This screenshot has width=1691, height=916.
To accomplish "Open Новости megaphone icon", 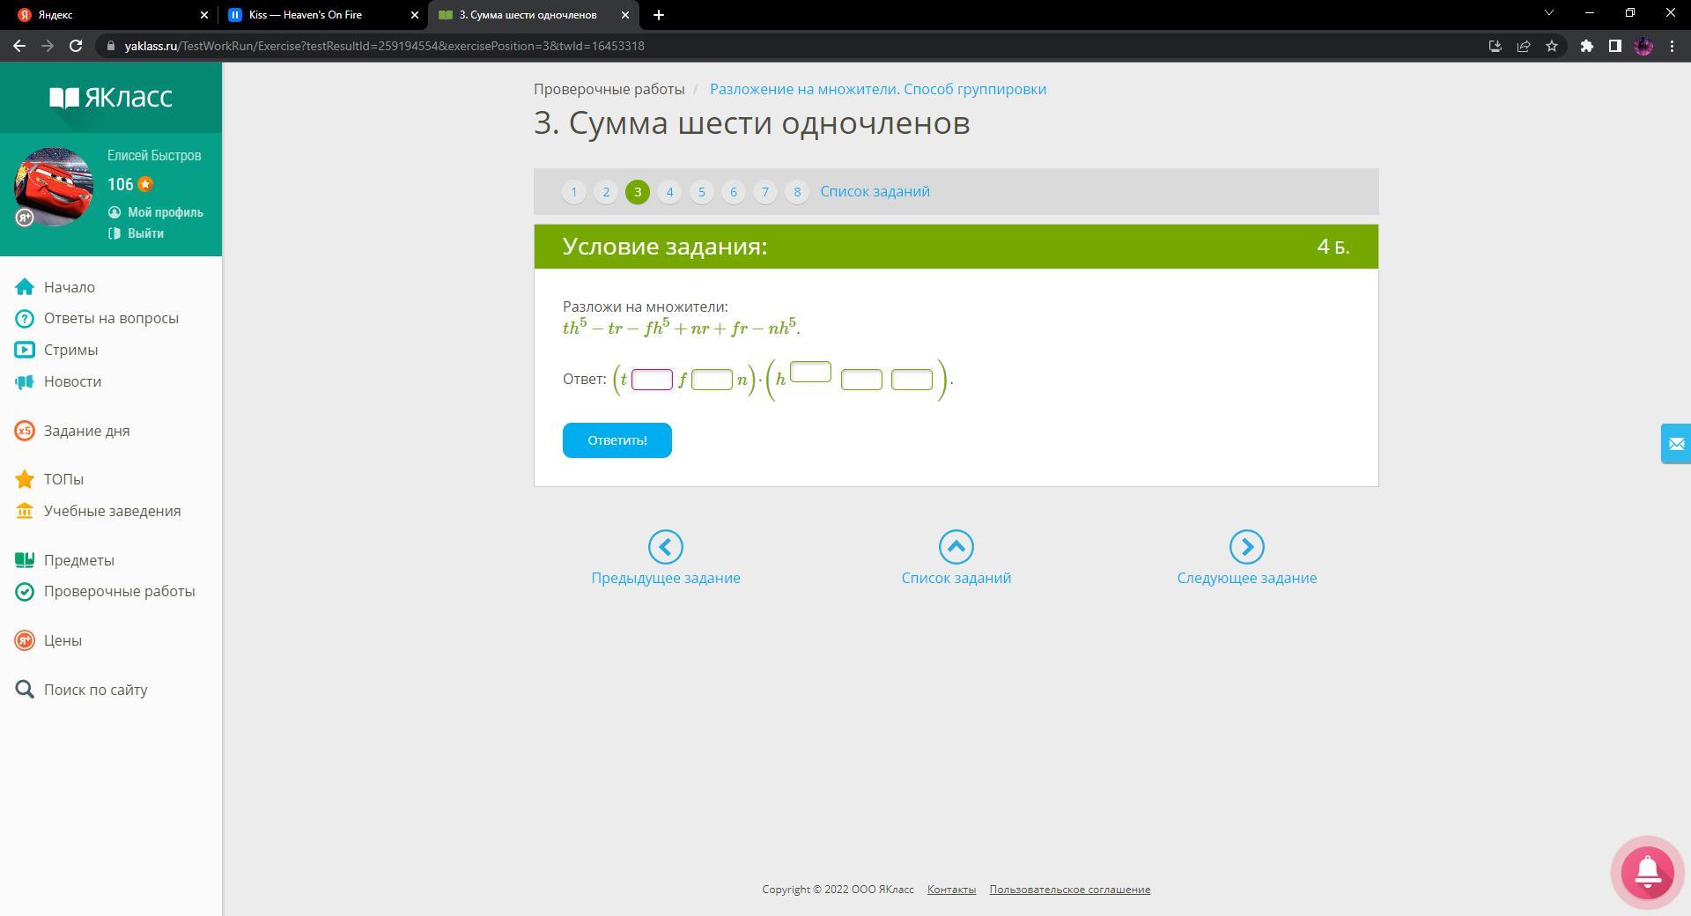I will pyautogui.click(x=25, y=381).
